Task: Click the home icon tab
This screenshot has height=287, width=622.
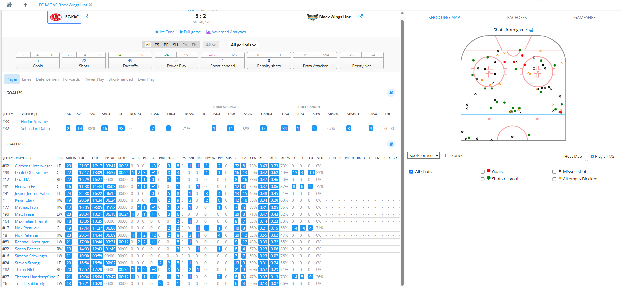Action: [9, 5]
